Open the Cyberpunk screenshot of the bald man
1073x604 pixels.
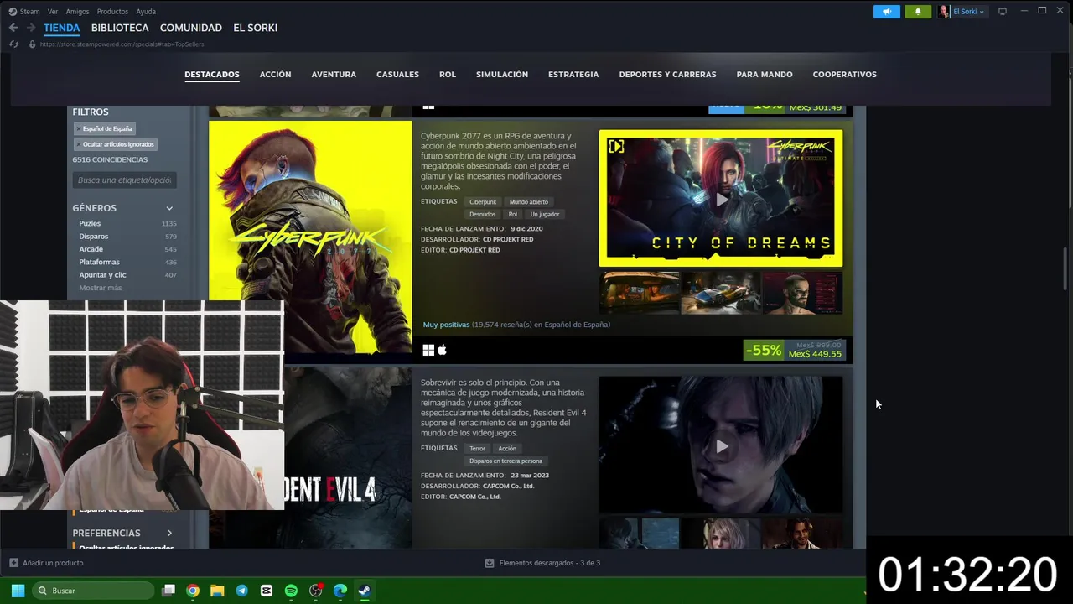click(x=801, y=293)
